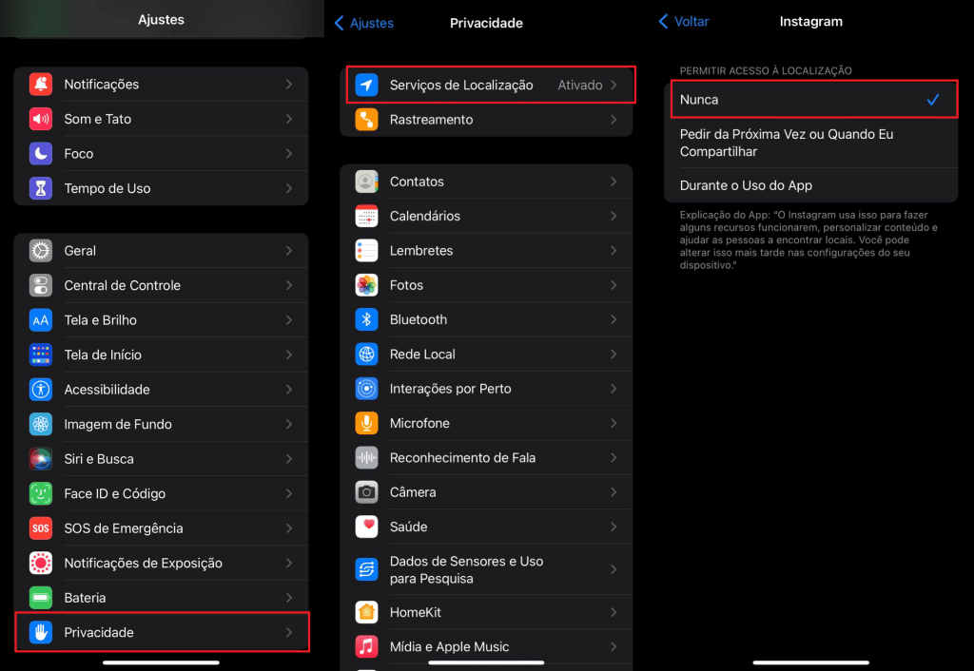Tap the Mídia e Apple Music icon
Screen dimensions: 974x671
click(x=366, y=647)
